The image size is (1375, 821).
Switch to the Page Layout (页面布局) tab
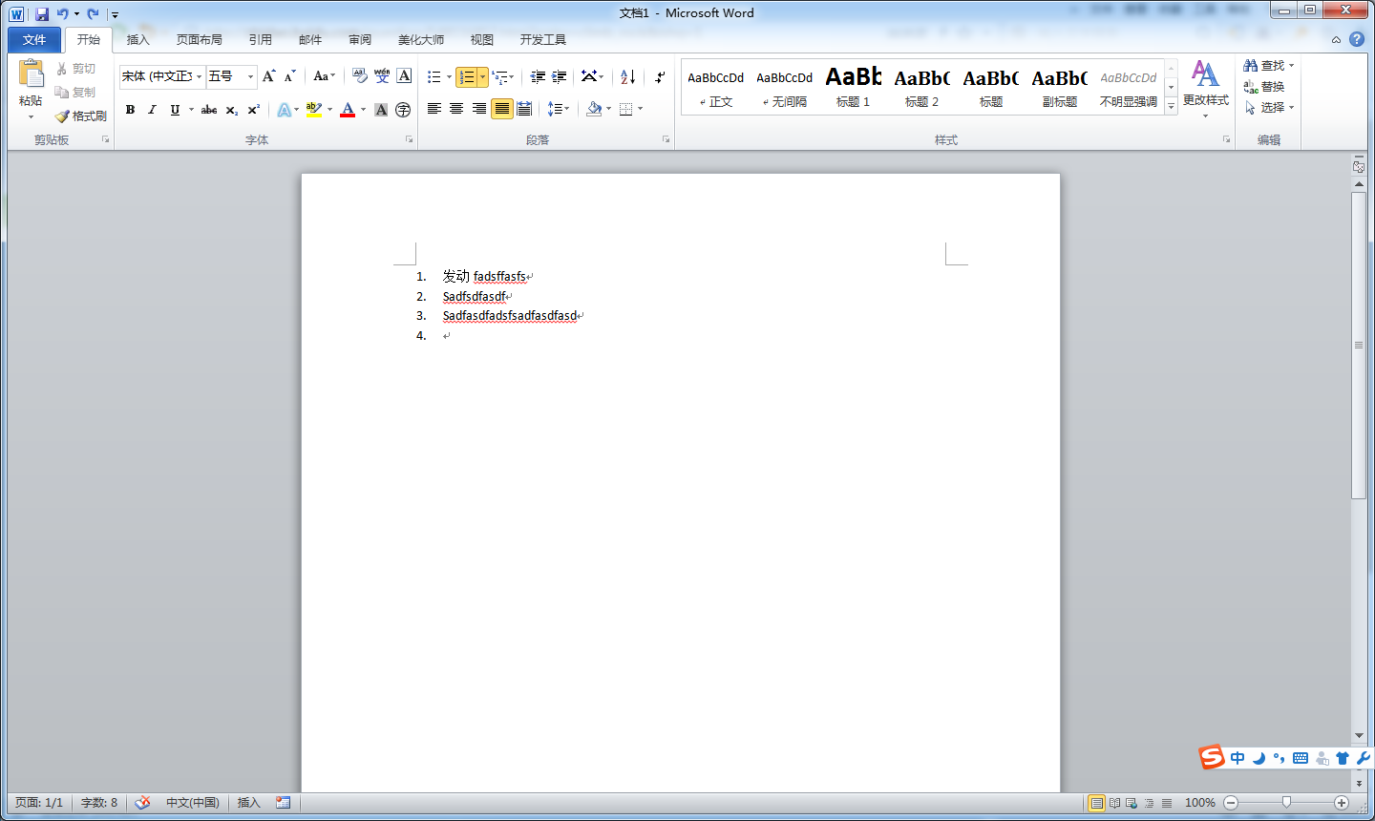200,40
